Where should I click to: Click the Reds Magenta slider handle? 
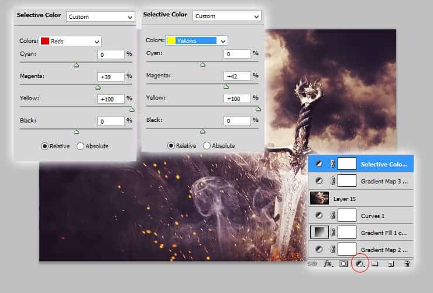point(98,87)
